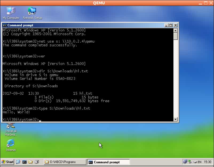Click the 'type S:\Downloads\hi.txt' command line

(x=46, y=108)
